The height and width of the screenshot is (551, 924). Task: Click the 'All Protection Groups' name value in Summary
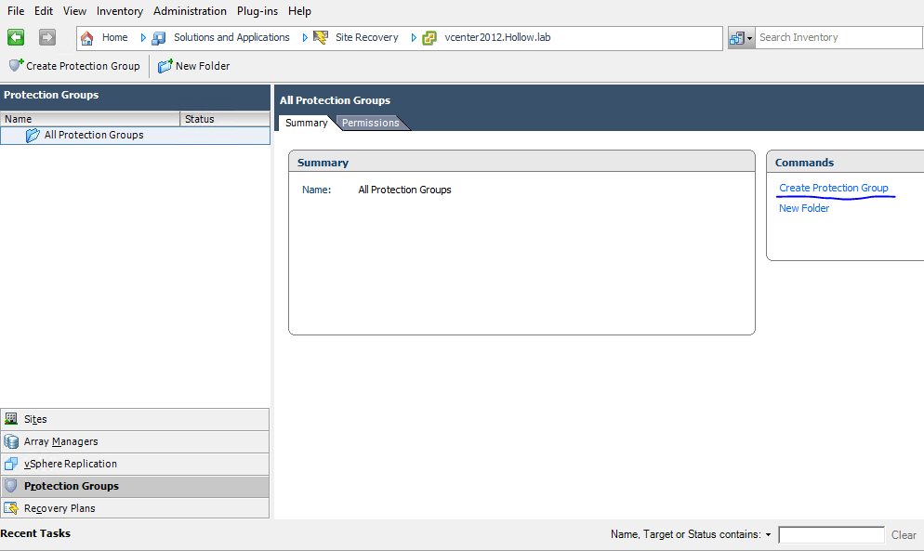click(x=405, y=190)
